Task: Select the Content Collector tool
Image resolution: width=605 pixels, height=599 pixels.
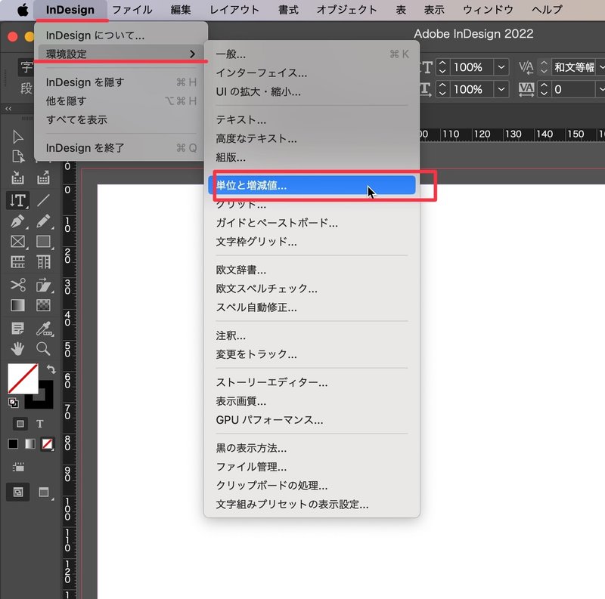Action: tap(17, 178)
